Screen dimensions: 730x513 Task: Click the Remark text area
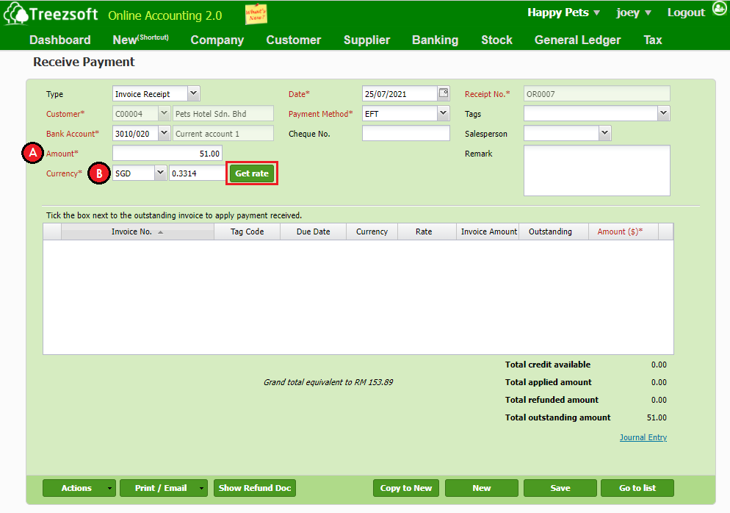click(x=596, y=171)
